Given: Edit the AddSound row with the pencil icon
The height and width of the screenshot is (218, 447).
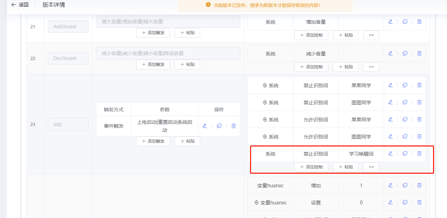Looking at the screenshot, I should coord(390,21).
